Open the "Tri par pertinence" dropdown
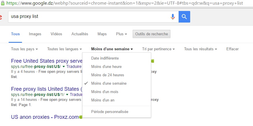253x126 pixels. pos(158,49)
